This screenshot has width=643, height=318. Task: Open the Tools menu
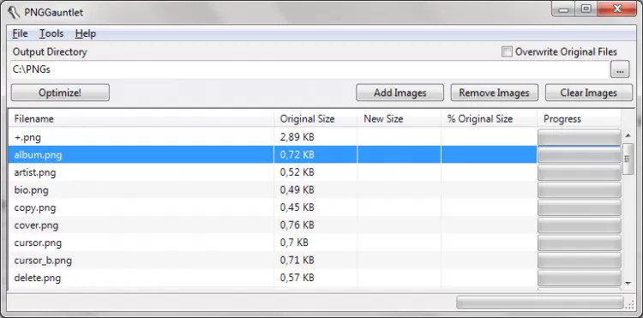pos(51,33)
